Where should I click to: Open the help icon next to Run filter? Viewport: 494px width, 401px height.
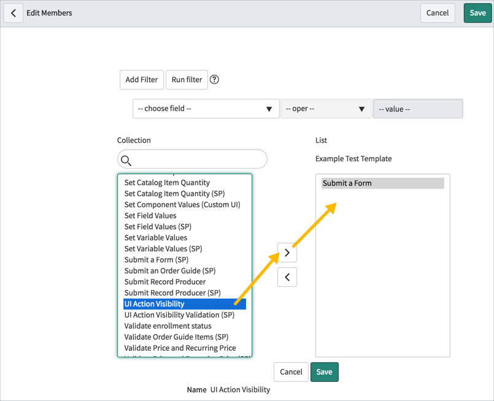(x=214, y=79)
